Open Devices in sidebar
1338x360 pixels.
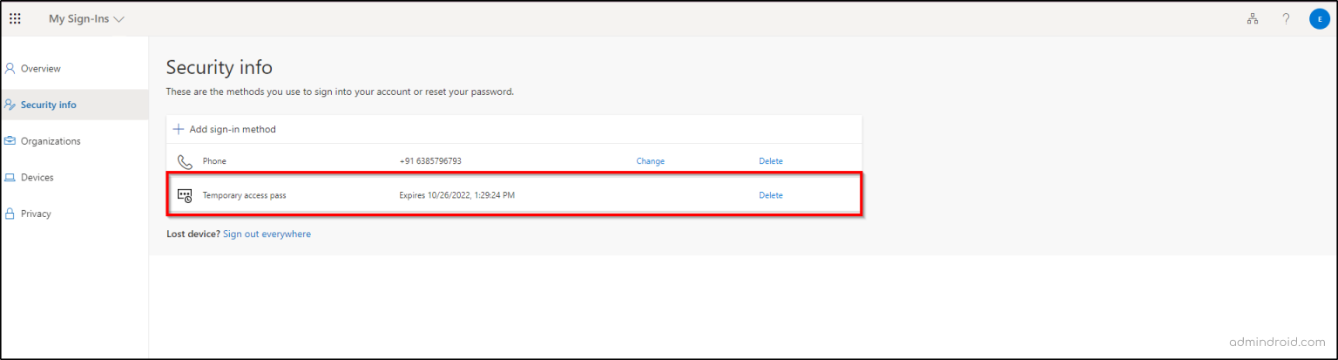tap(37, 177)
